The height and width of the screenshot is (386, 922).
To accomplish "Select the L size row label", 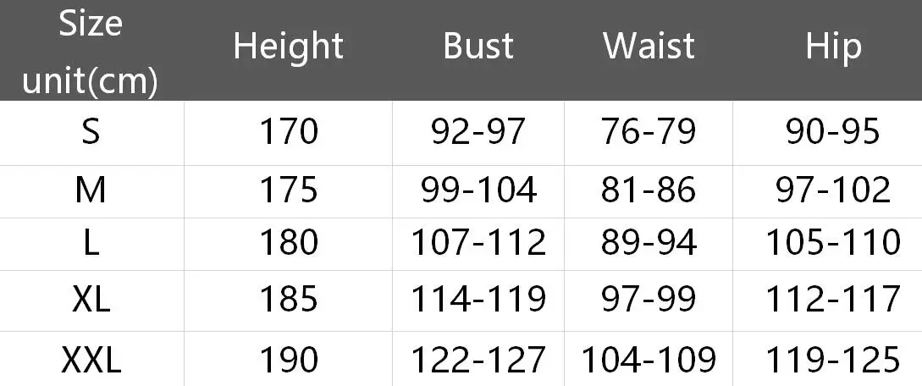I will pyautogui.click(x=91, y=242).
